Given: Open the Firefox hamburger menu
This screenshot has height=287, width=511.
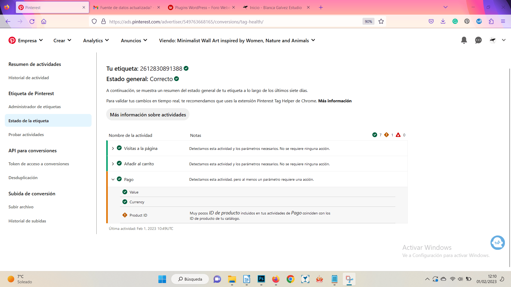Looking at the screenshot, I should click(x=503, y=22).
